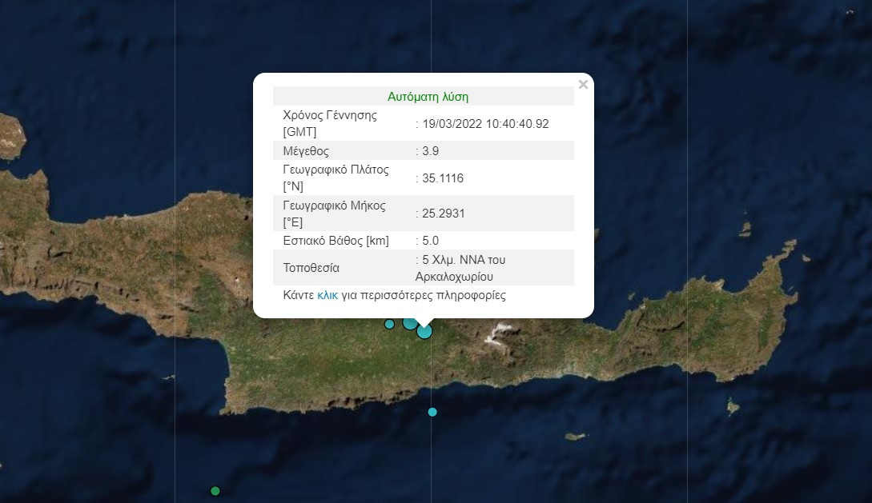Click the 'Μέγεθος' row label

(306, 151)
